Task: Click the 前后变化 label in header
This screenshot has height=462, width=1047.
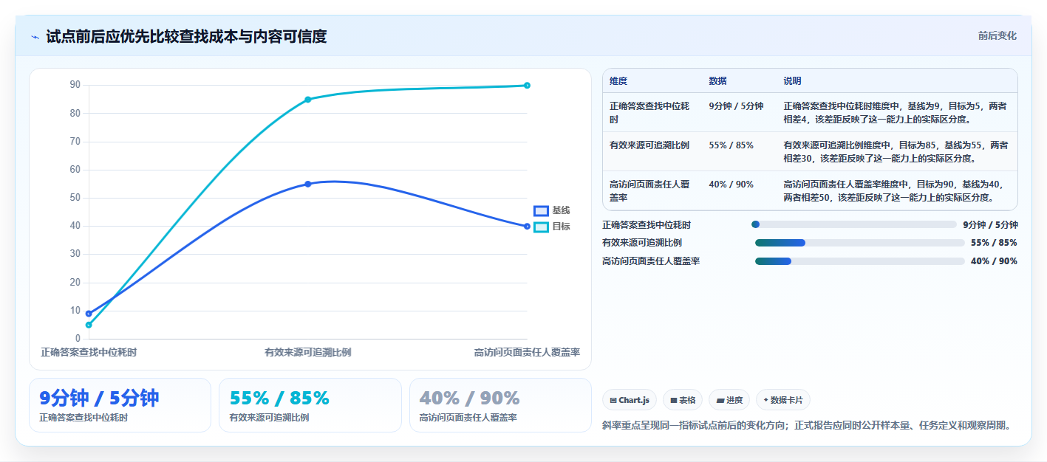Action: 997,35
